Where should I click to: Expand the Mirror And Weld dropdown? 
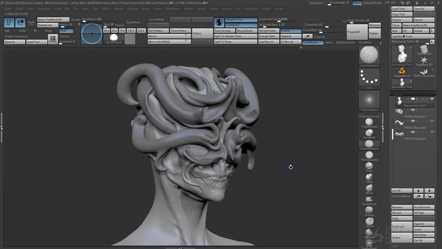pyautogui.click(x=169, y=42)
